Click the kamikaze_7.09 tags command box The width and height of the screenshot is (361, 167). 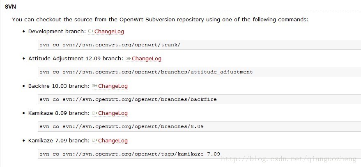coord(199,153)
